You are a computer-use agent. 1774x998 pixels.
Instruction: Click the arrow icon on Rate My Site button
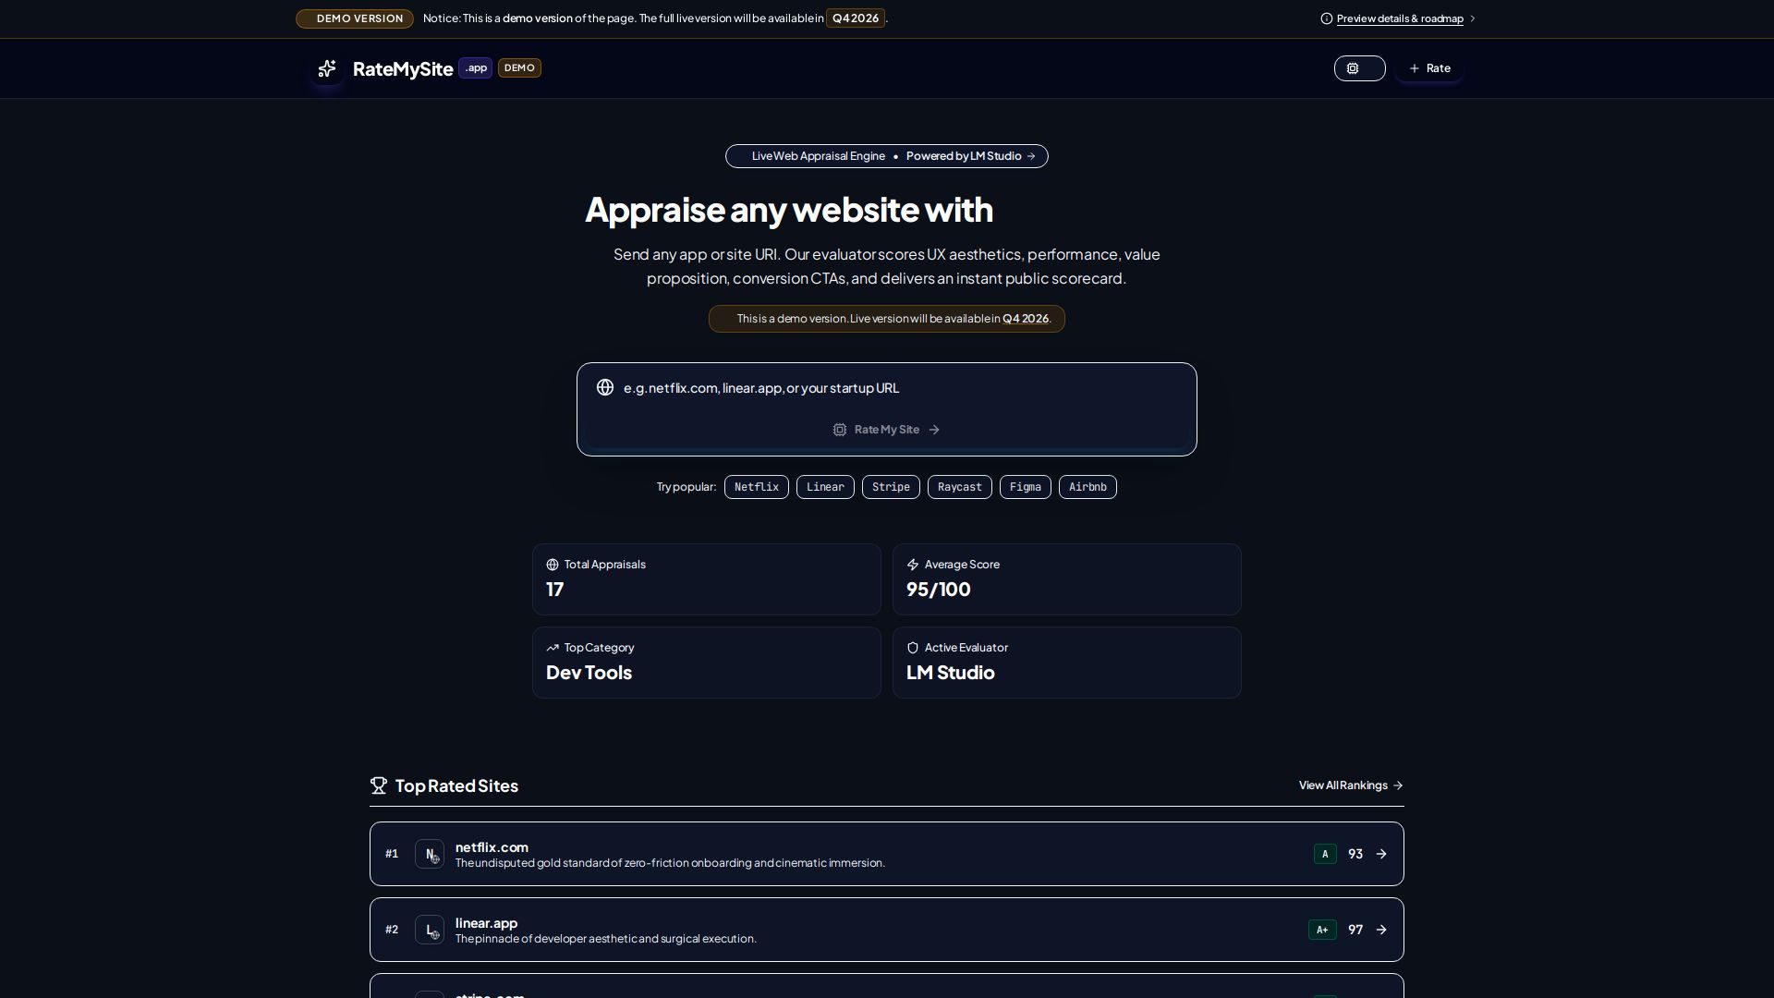click(934, 430)
